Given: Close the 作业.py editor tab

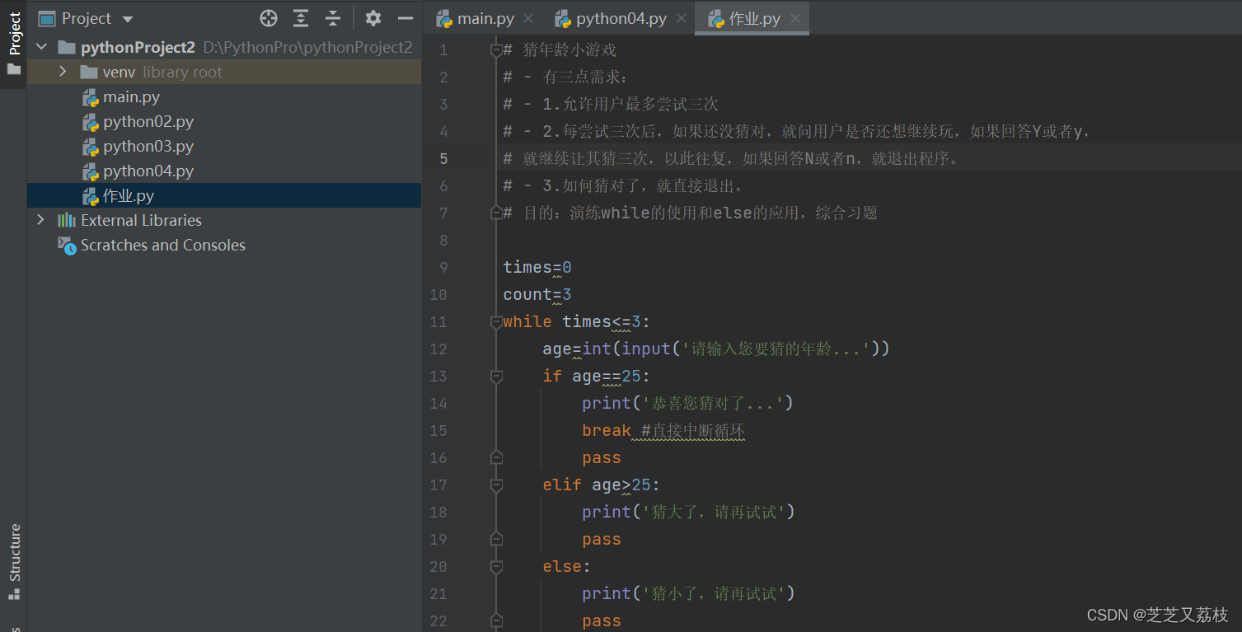Looking at the screenshot, I should pos(794,19).
